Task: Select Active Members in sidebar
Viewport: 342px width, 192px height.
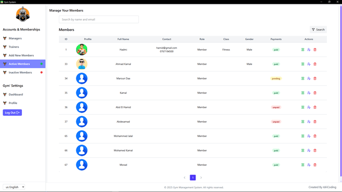Action: pyautogui.click(x=22, y=64)
